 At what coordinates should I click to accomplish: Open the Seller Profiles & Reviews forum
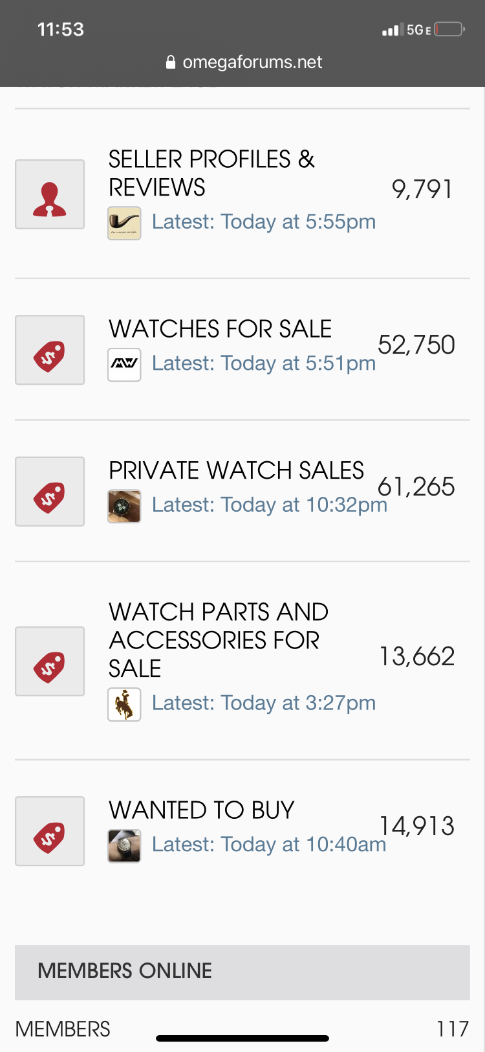pos(211,173)
